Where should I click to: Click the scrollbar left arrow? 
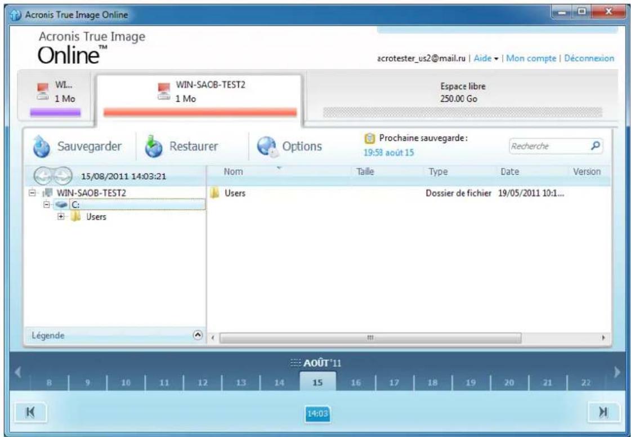pos(213,337)
